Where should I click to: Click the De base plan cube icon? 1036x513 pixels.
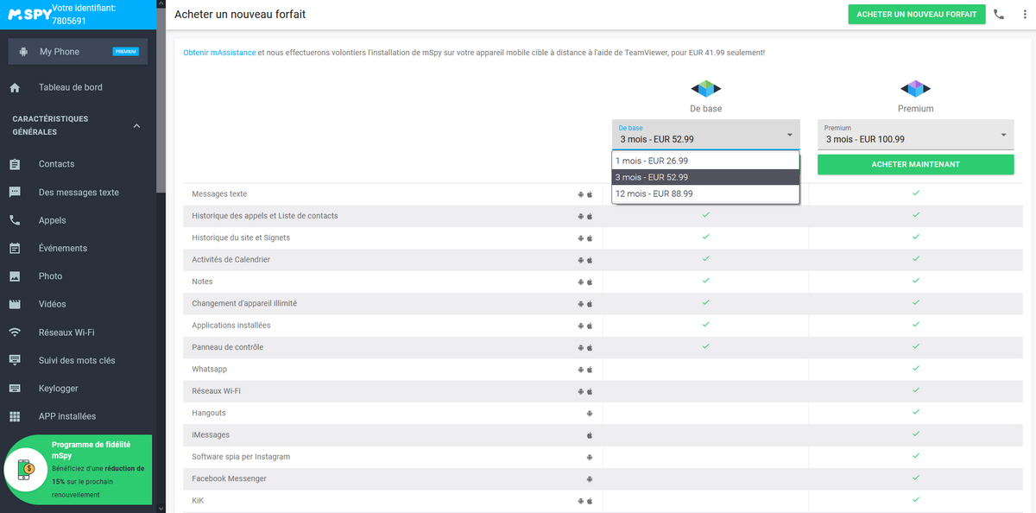pos(705,88)
